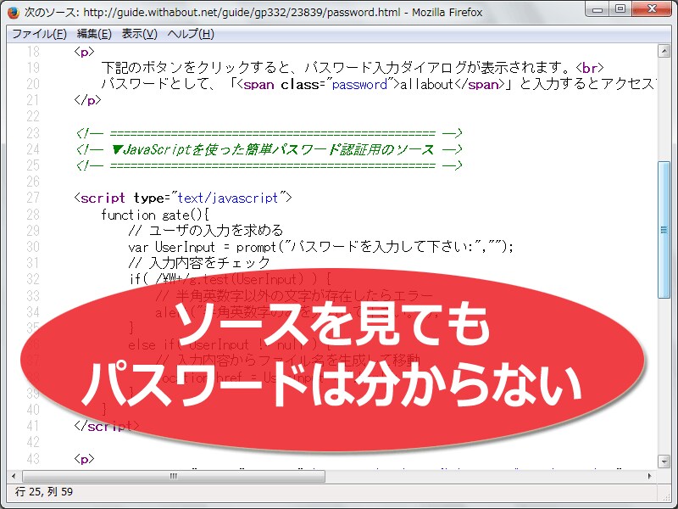Viewport: 678px width, 509px height.
Task: Minimize the source viewer window
Action: pos(597,8)
